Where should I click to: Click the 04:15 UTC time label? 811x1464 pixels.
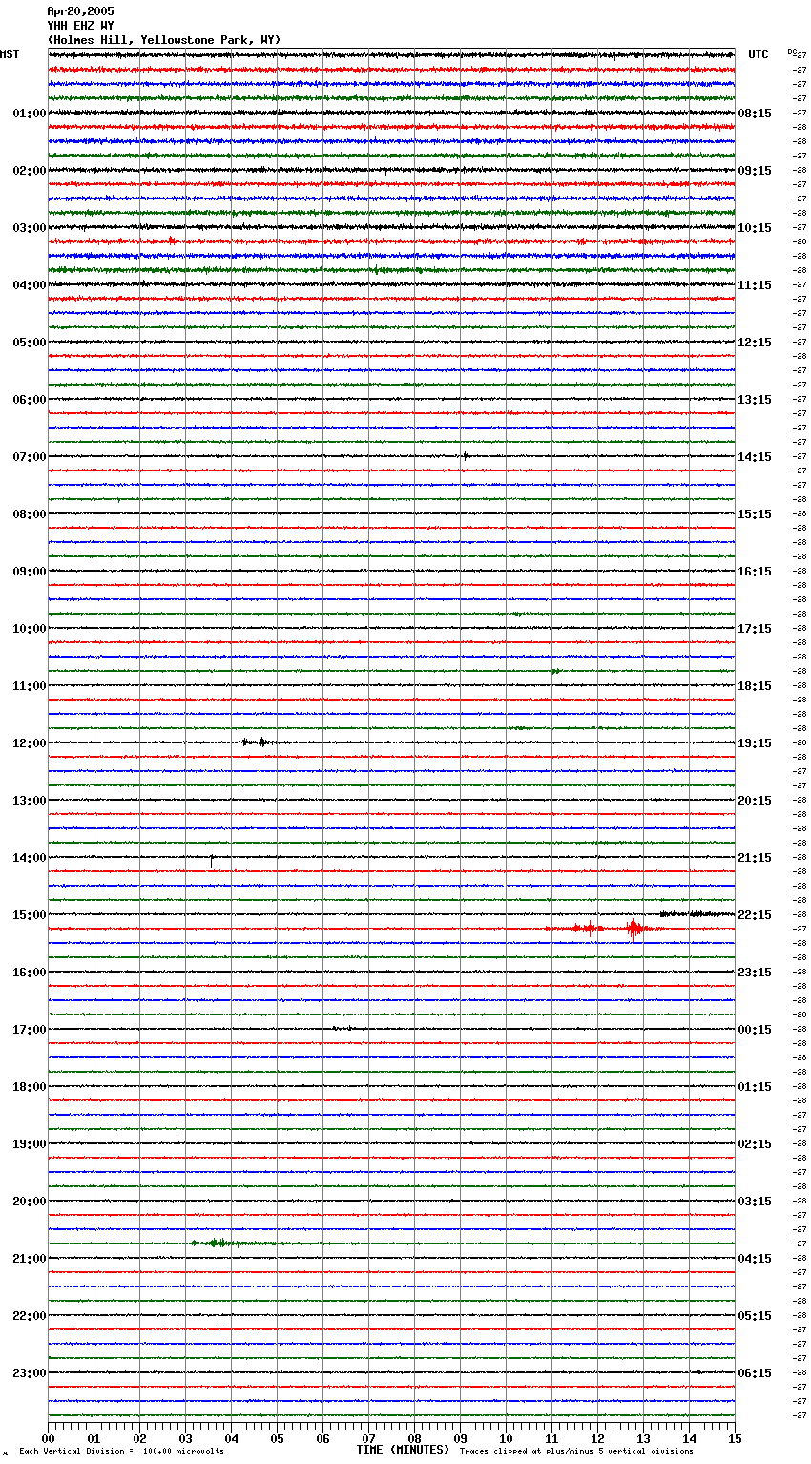click(x=755, y=1259)
